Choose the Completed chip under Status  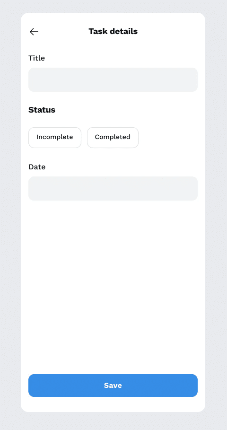(x=113, y=138)
